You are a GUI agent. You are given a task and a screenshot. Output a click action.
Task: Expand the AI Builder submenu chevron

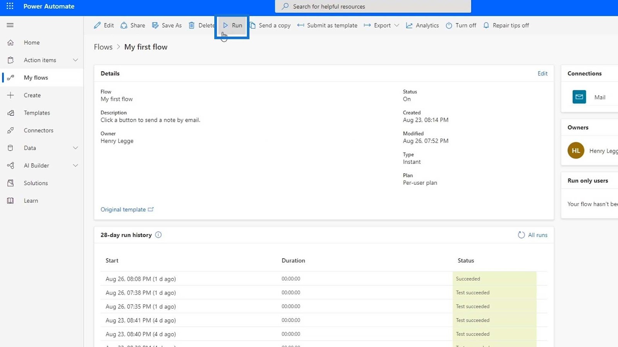pyautogui.click(x=76, y=165)
